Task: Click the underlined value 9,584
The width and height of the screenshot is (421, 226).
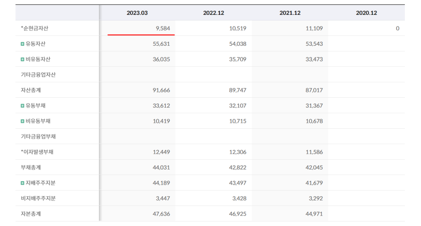Action: click(163, 28)
